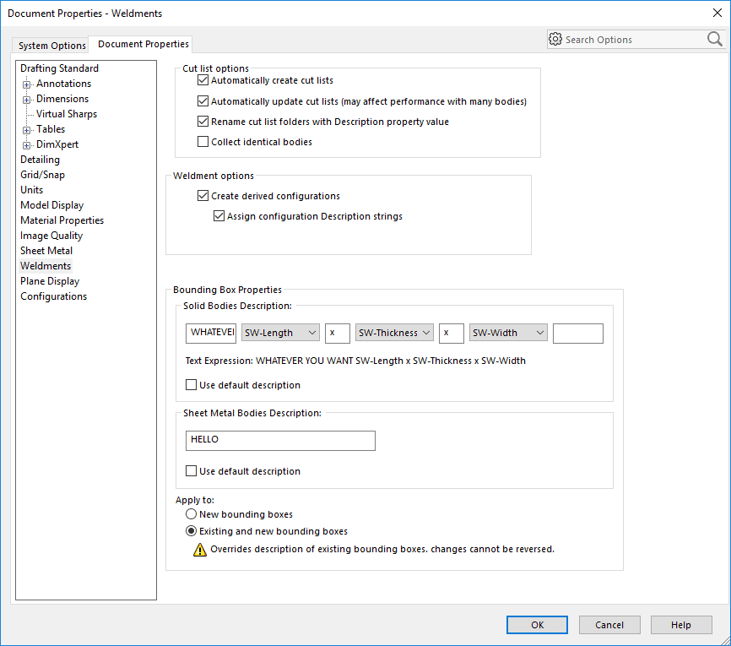Uncheck Rename cut list folders option
This screenshot has width=731, height=646.
click(x=203, y=122)
